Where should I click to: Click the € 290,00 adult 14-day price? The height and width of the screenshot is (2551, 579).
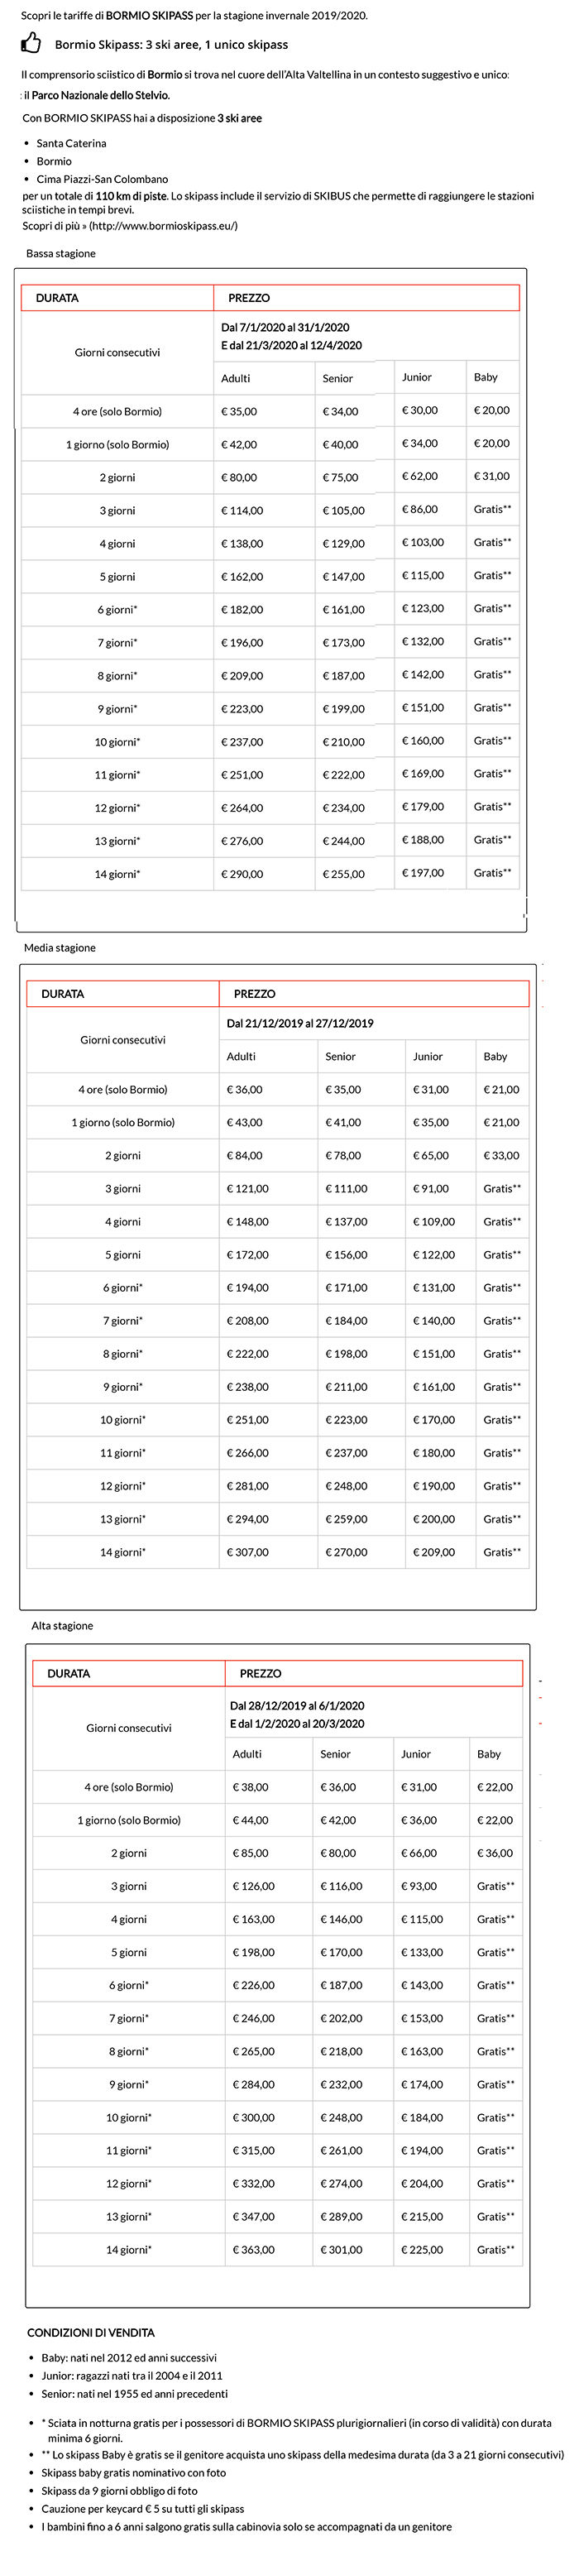[x=242, y=875]
